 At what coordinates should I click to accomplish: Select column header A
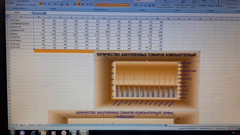[x=21, y=16]
